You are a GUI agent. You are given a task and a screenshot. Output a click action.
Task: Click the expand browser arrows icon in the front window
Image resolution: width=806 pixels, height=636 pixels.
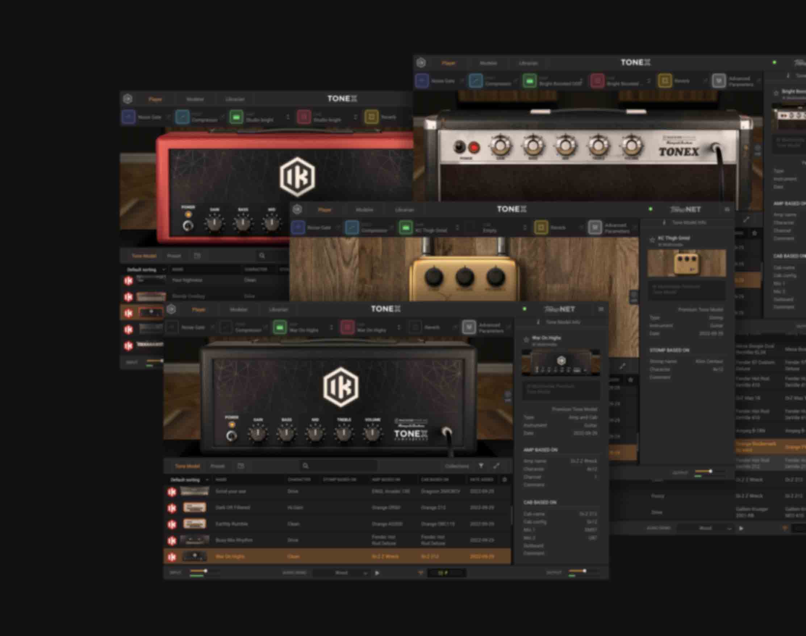pos(497,466)
